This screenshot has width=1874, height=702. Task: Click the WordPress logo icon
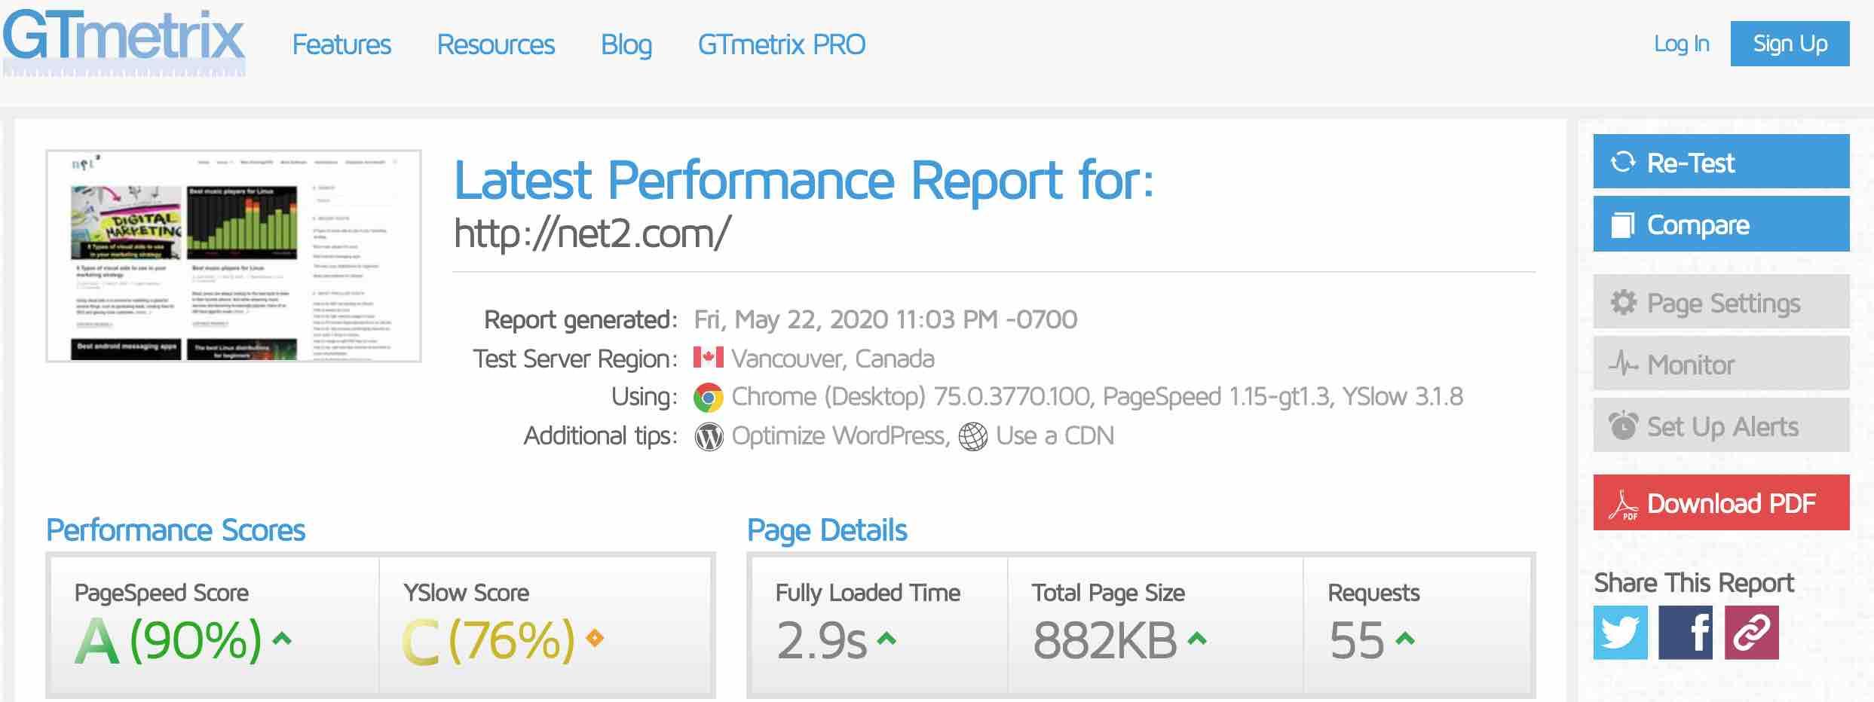[709, 436]
